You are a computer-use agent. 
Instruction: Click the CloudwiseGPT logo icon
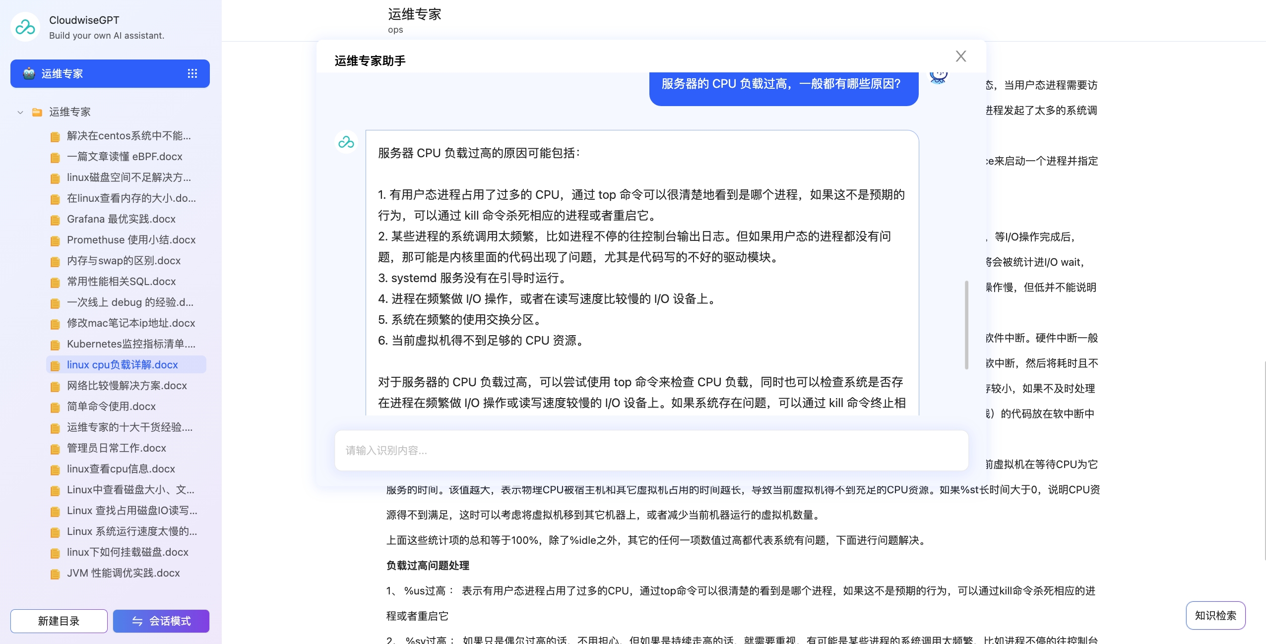pyautogui.click(x=25, y=27)
